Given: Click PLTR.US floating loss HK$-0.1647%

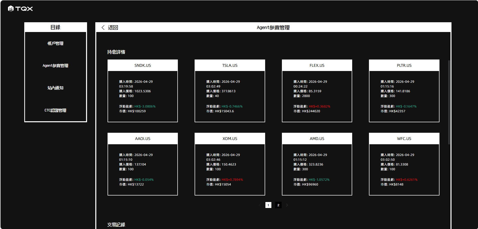Looking at the screenshot, I should (x=406, y=106).
